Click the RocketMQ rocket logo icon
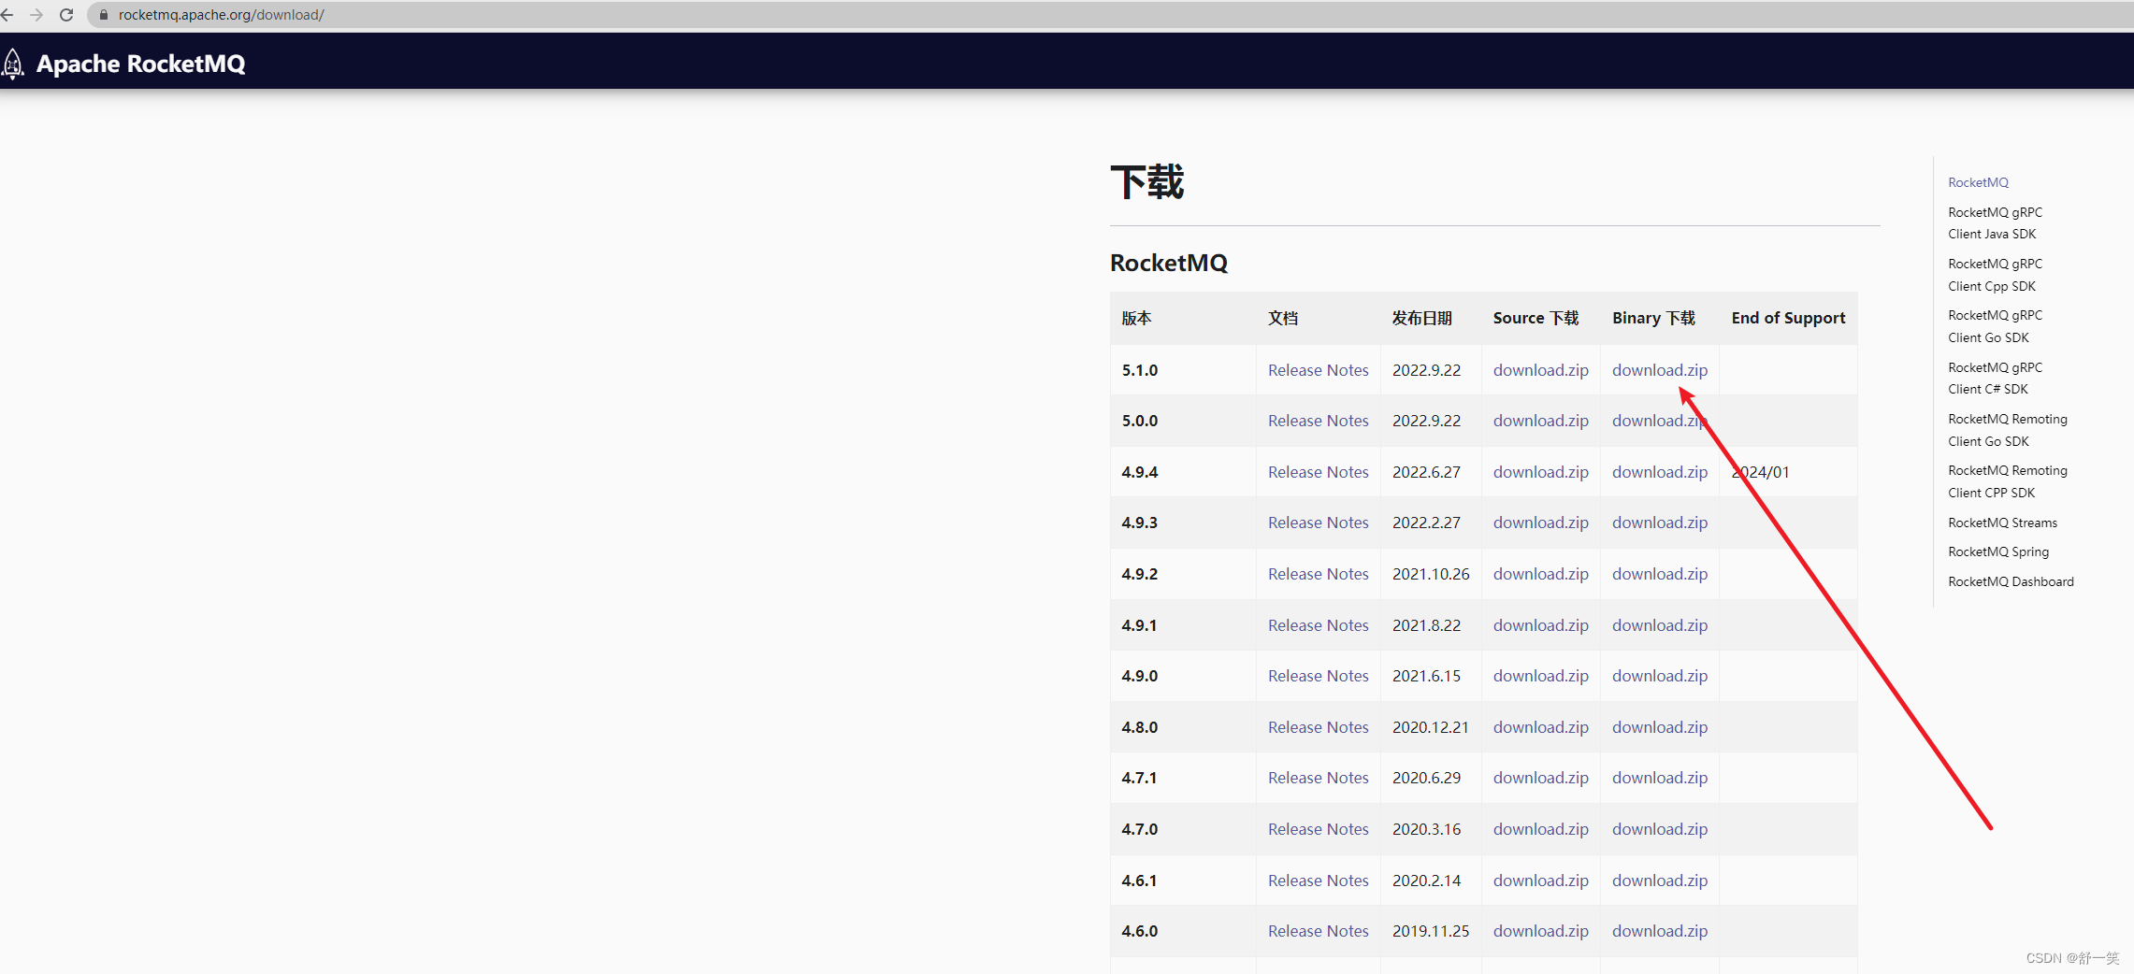This screenshot has height=974, width=2134. pyautogui.click(x=13, y=64)
